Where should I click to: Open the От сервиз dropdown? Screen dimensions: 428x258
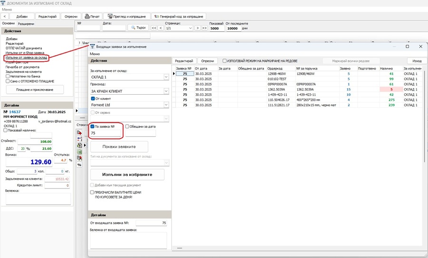pos(166,119)
